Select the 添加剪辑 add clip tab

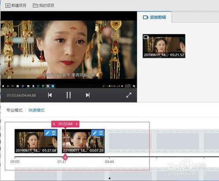(154, 17)
